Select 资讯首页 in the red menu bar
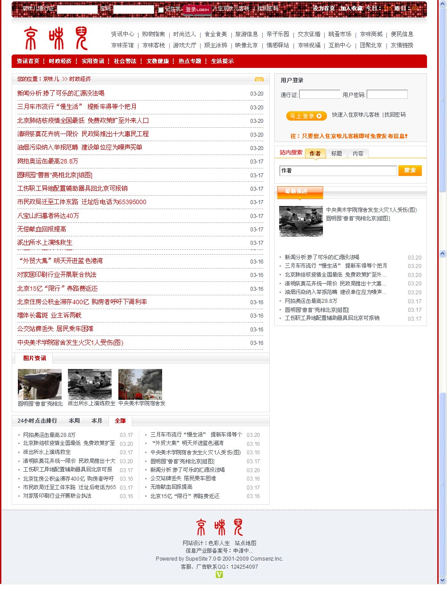This screenshot has height=591, width=448. (28, 61)
